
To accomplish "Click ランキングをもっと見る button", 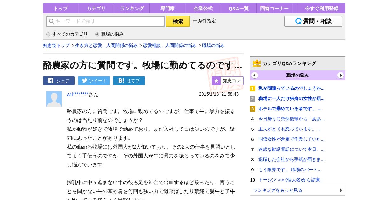I will coord(298,190).
